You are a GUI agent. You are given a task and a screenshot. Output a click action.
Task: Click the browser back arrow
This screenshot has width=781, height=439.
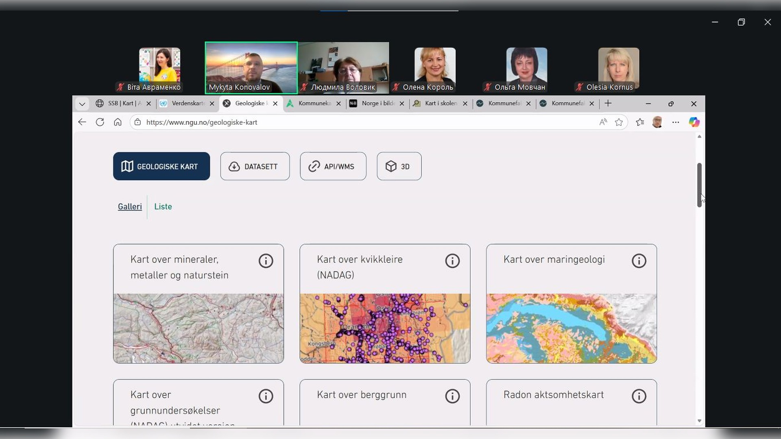(x=82, y=122)
